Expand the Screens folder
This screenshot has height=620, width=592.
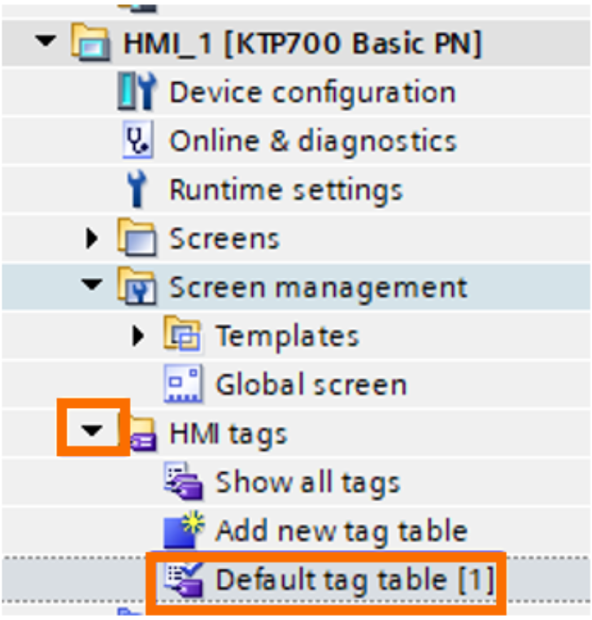(x=92, y=238)
